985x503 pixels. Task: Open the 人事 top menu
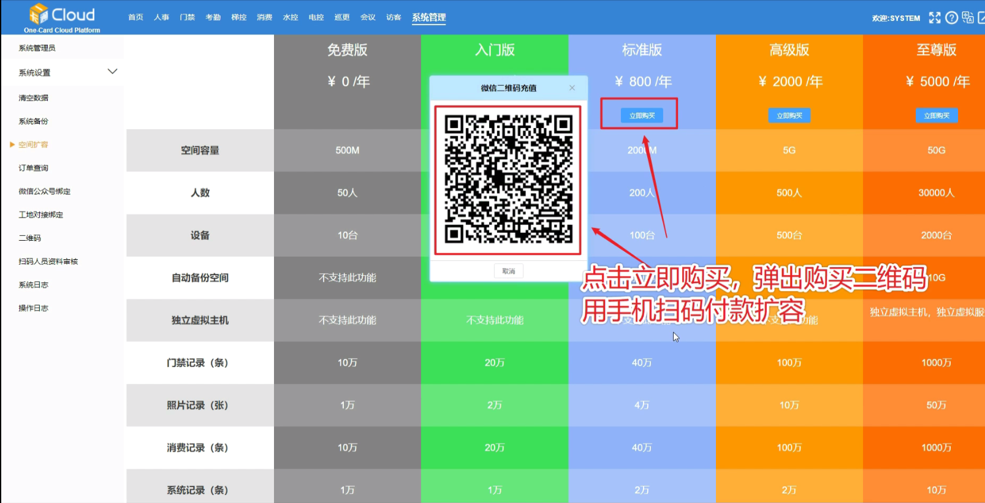click(161, 17)
